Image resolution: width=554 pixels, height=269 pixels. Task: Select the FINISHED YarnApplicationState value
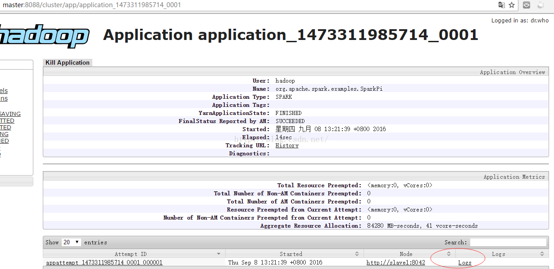point(288,113)
